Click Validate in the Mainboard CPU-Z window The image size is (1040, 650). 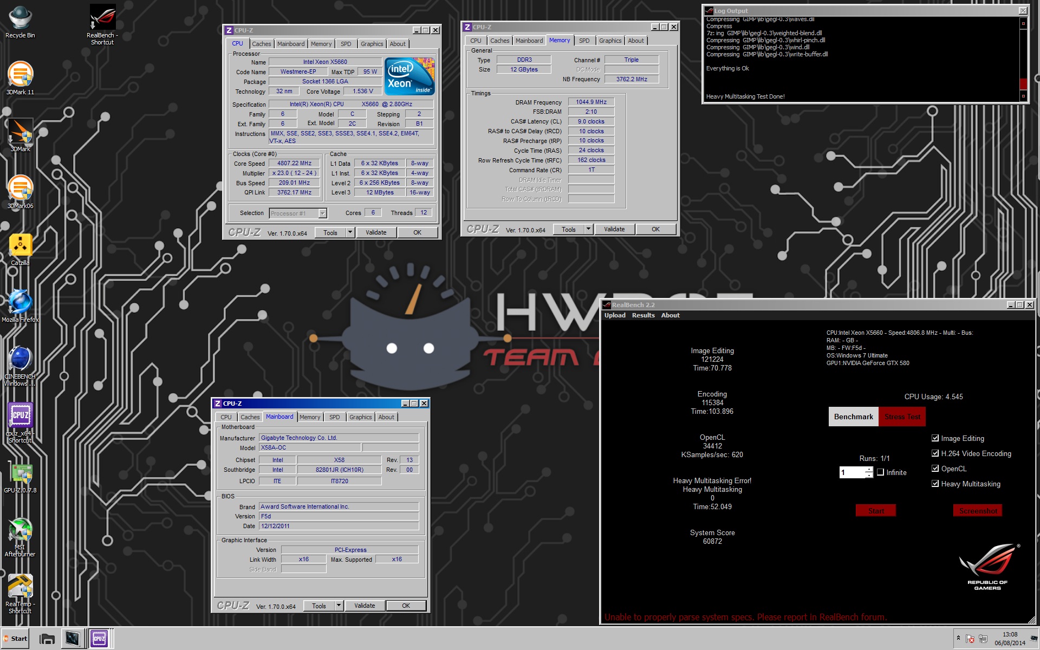(x=365, y=606)
